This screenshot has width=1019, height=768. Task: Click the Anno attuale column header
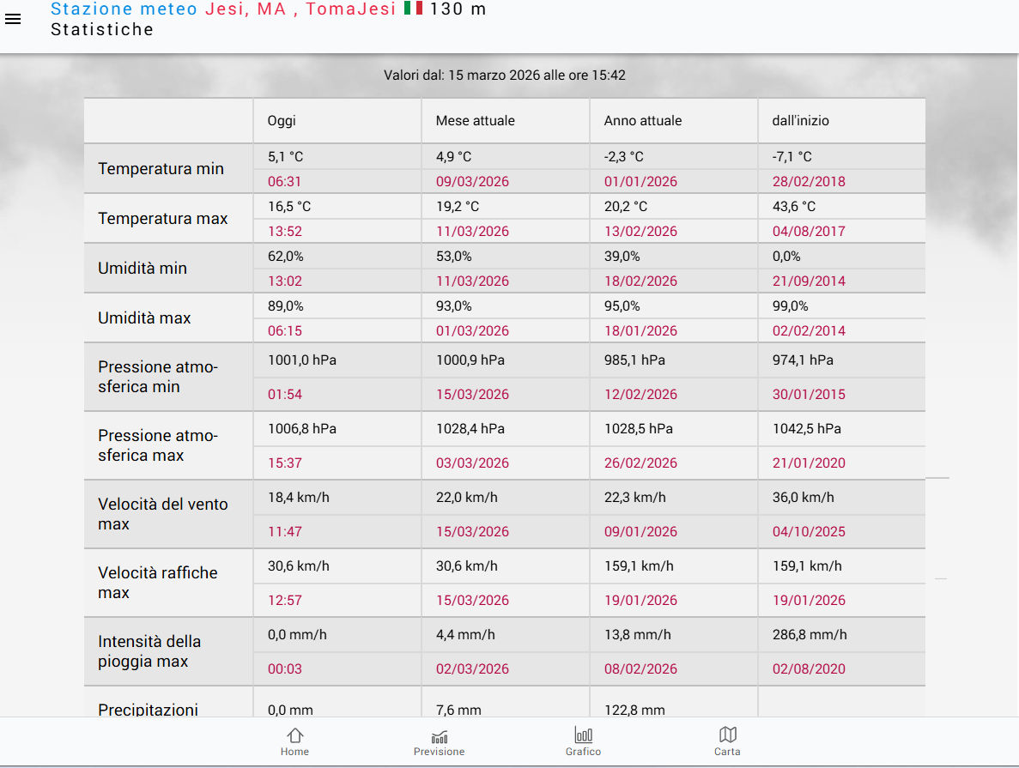click(642, 121)
